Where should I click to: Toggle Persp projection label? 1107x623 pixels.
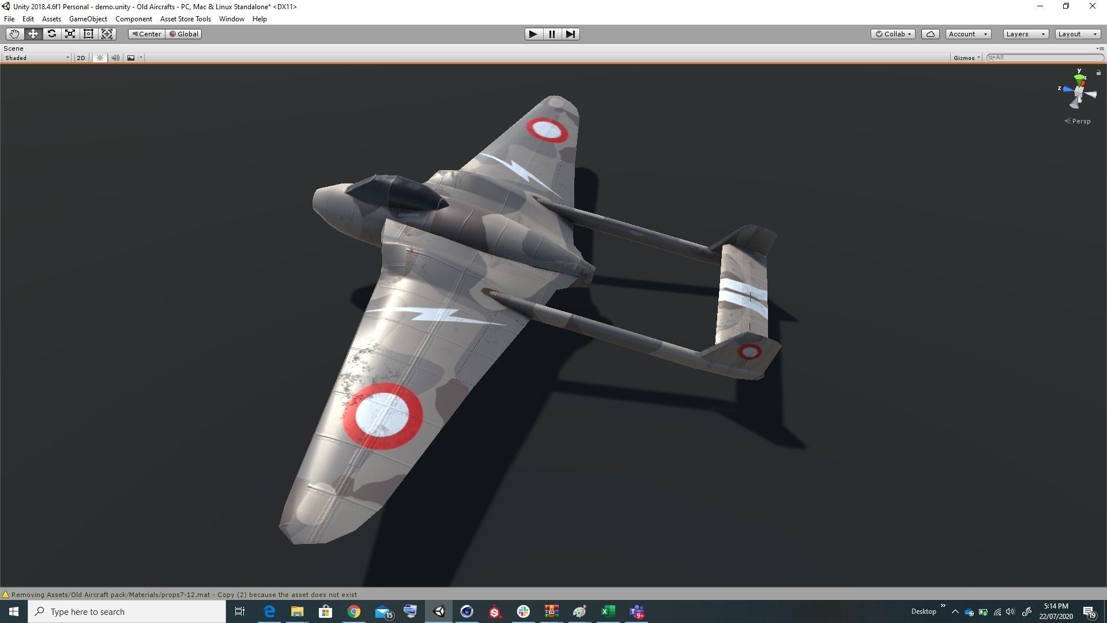1078,121
